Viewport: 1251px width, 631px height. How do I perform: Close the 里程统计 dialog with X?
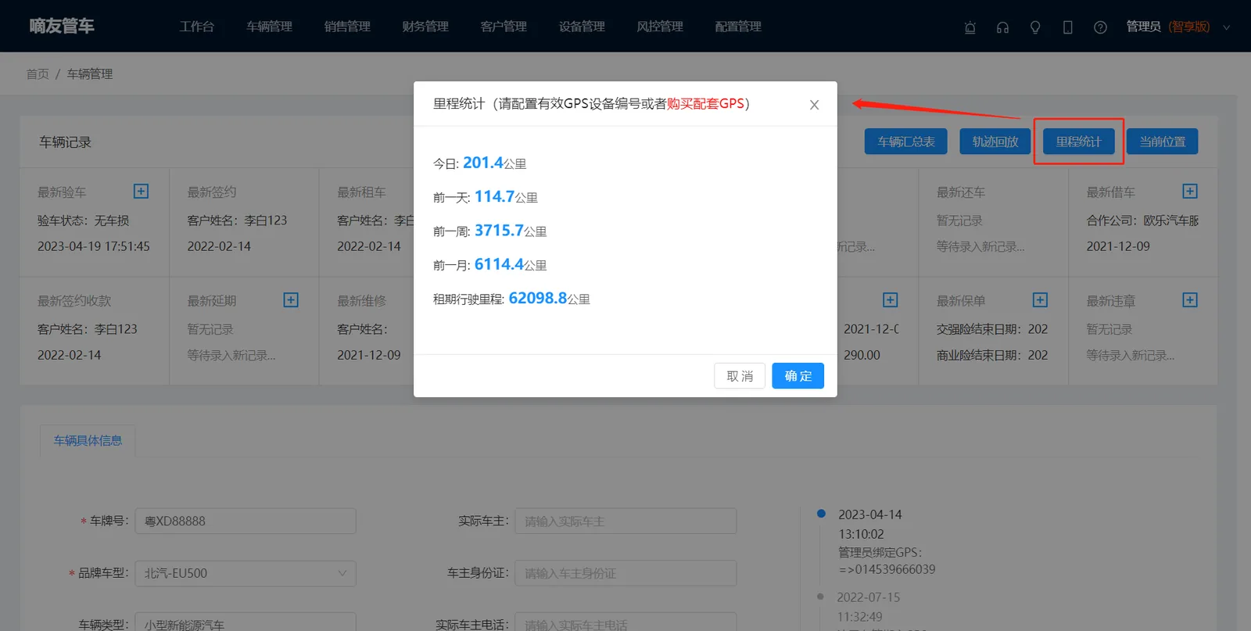(x=814, y=105)
